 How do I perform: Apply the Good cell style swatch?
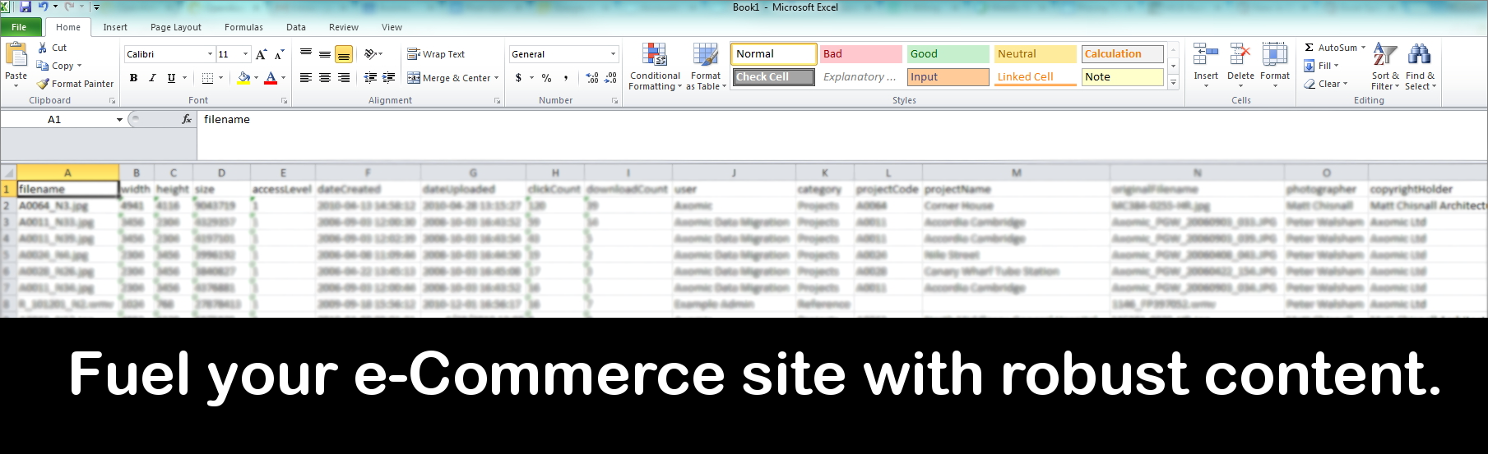(948, 54)
